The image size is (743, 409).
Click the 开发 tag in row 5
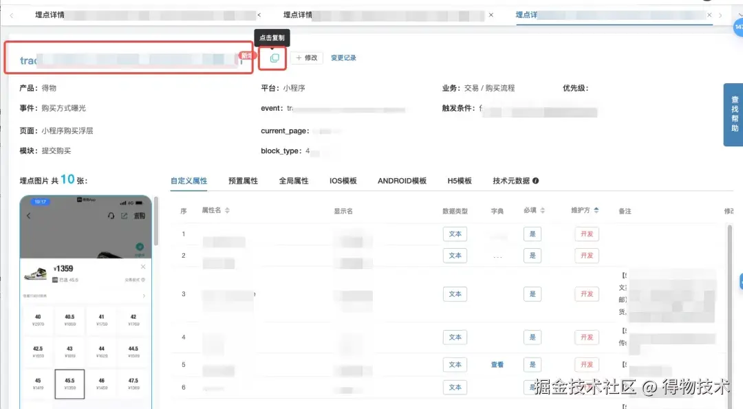pyautogui.click(x=587, y=364)
